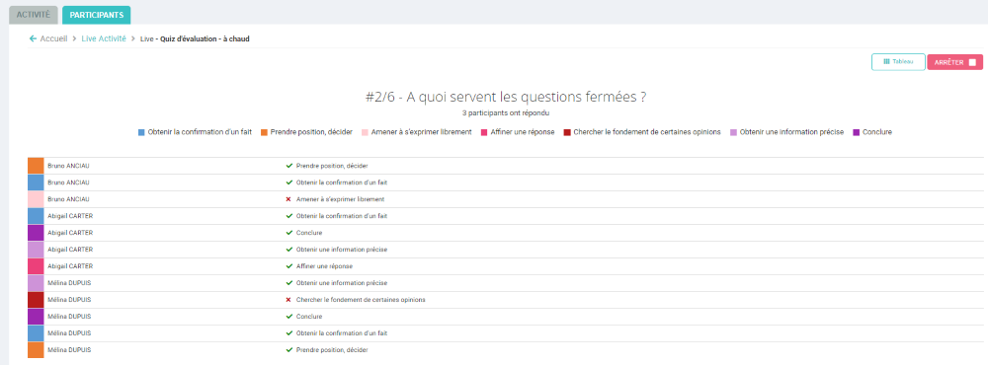Select legend label 'Chercher le fondement de certaines opinions'

[x=647, y=132]
